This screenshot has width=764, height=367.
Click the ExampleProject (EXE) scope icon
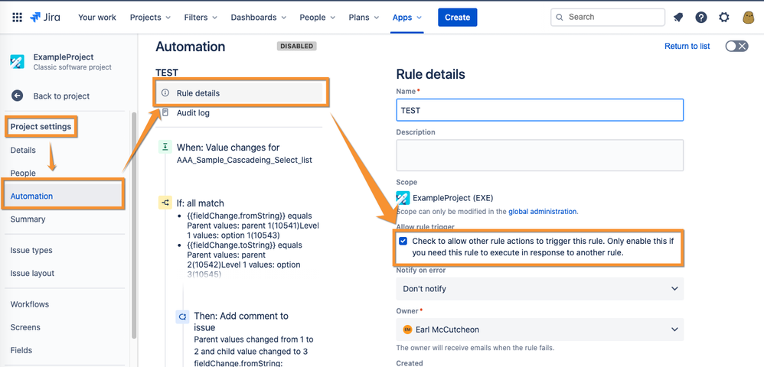pyautogui.click(x=403, y=197)
